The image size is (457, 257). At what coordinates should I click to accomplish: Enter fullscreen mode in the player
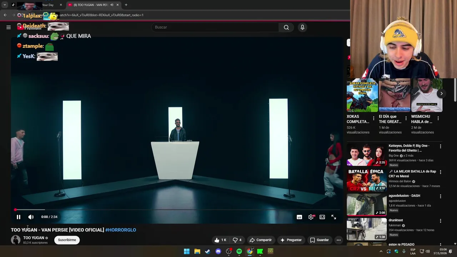pos(334,217)
